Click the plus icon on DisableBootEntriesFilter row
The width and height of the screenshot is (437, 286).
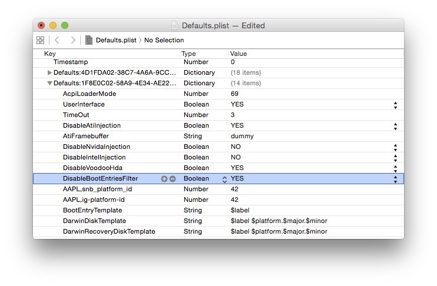click(x=164, y=179)
